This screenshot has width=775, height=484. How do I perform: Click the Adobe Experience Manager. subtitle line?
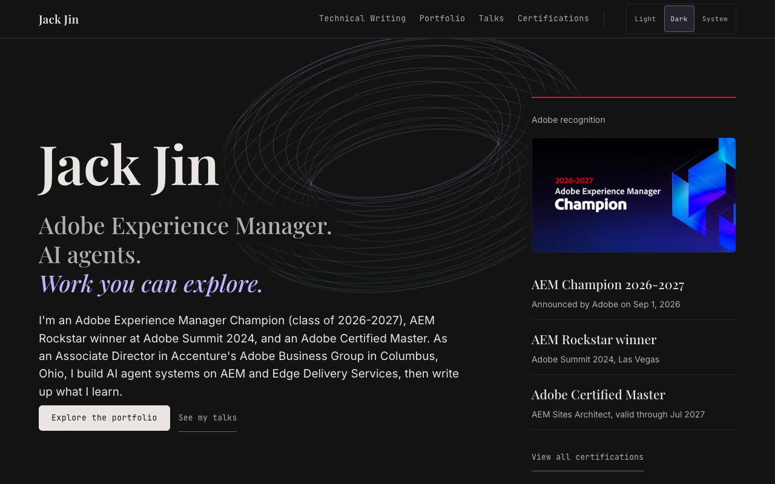click(185, 225)
